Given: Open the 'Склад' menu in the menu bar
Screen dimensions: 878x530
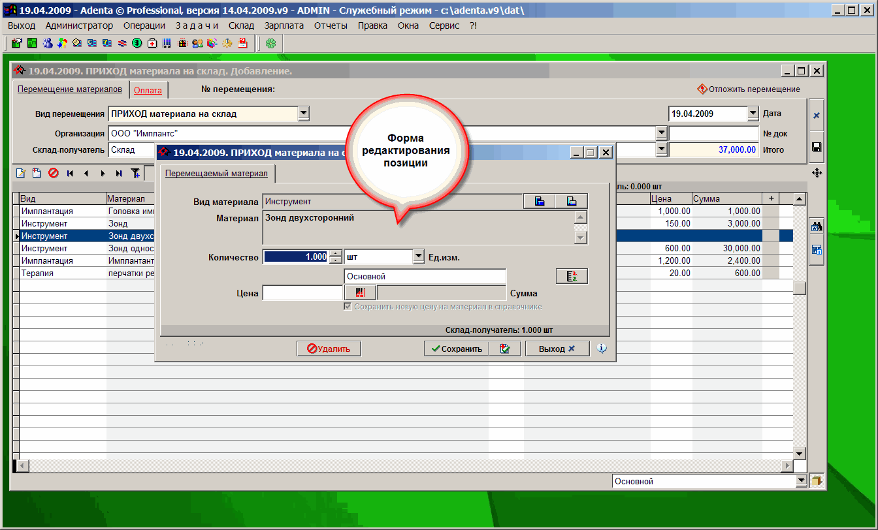Looking at the screenshot, I should [x=241, y=25].
